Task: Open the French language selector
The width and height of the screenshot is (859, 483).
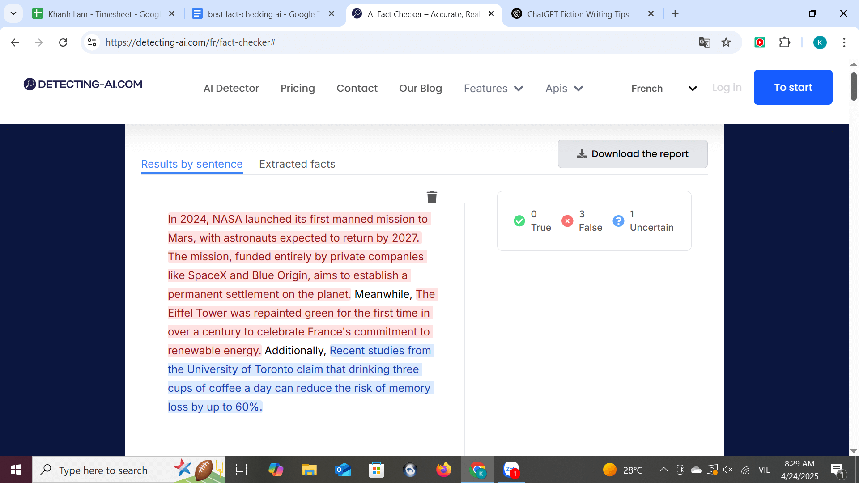Action: [664, 89]
